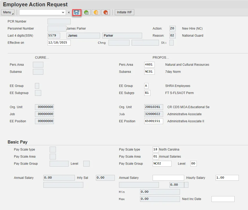Select the proposed Pers.Area field 4601

pyautogui.click(x=149, y=65)
